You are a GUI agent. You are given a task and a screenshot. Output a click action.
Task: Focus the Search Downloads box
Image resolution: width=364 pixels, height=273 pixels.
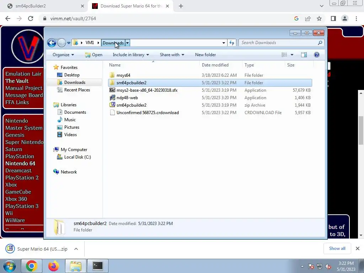279,43
